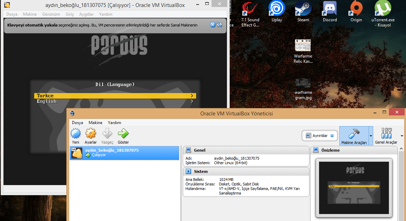The width and height of the screenshot is (406, 221).
Task: Open Aygıtlar menu in VM window
Action: (87, 14)
